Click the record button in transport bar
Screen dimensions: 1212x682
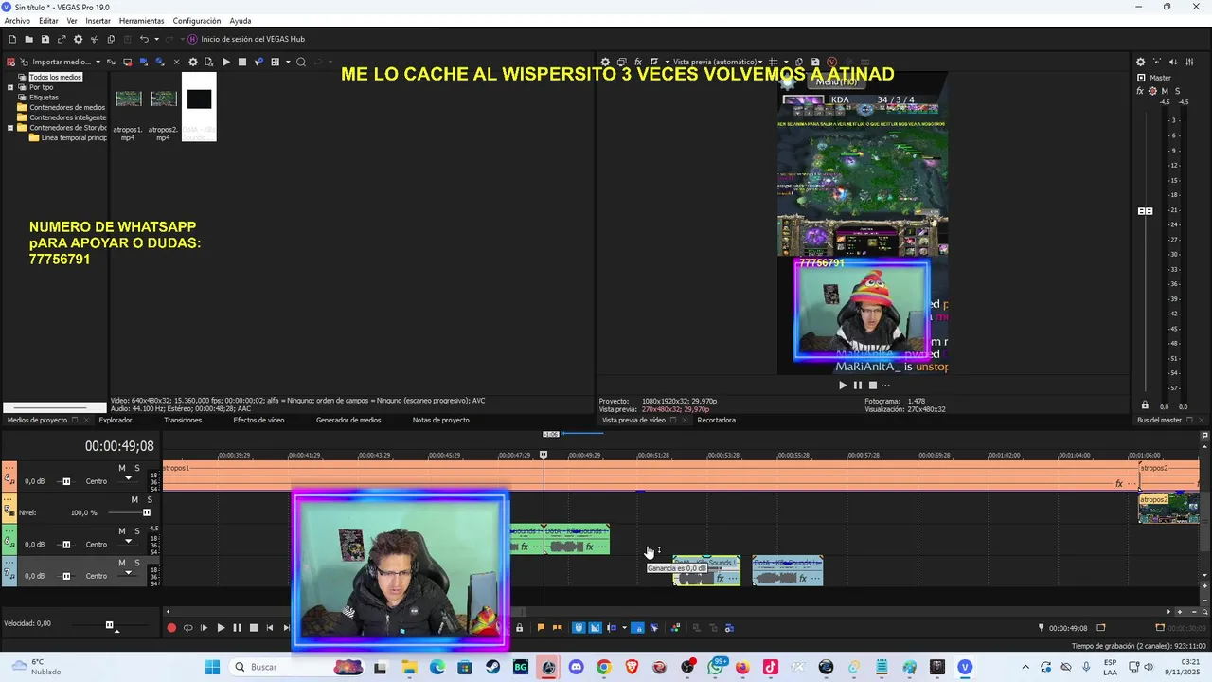(x=171, y=627)
